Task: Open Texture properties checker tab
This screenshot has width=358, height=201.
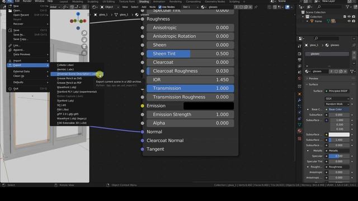Action: [300, 138]
